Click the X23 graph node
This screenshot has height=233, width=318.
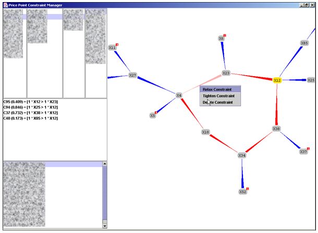[226, 73]
